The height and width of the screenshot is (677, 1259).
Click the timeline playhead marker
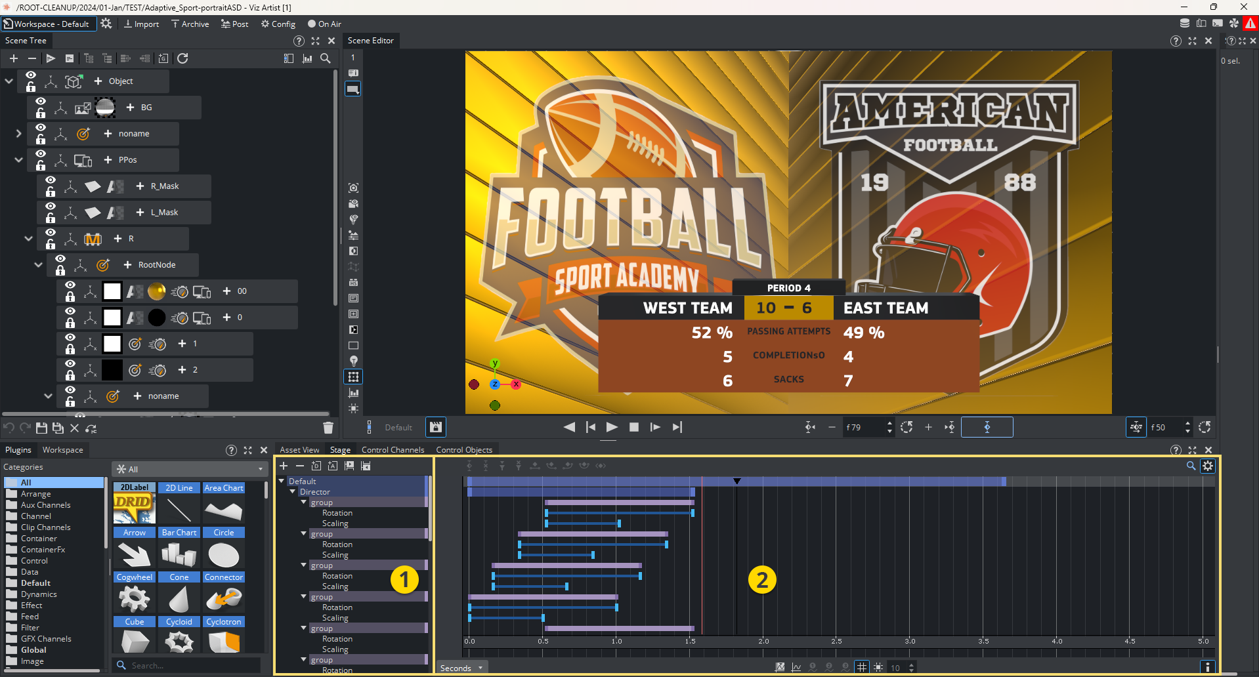tap(736, 482)
